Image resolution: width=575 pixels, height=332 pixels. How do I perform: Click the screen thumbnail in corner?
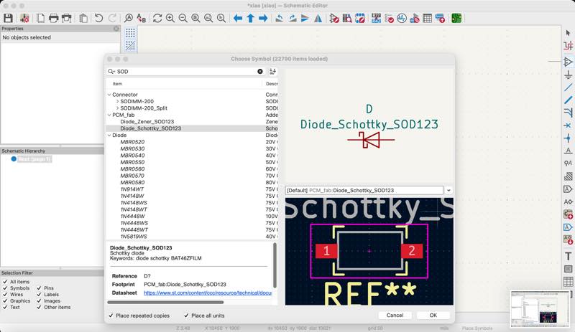click(540, 309)
